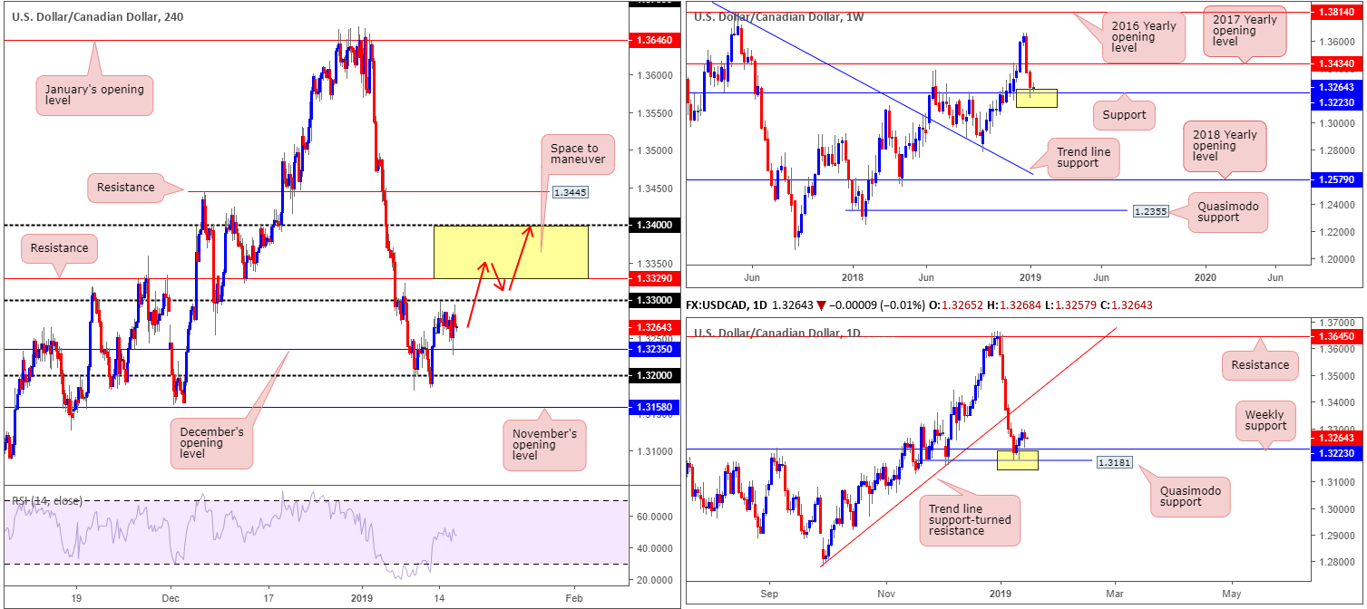
Task: Click the 1.3445 price tag
Action: point(569,192)
